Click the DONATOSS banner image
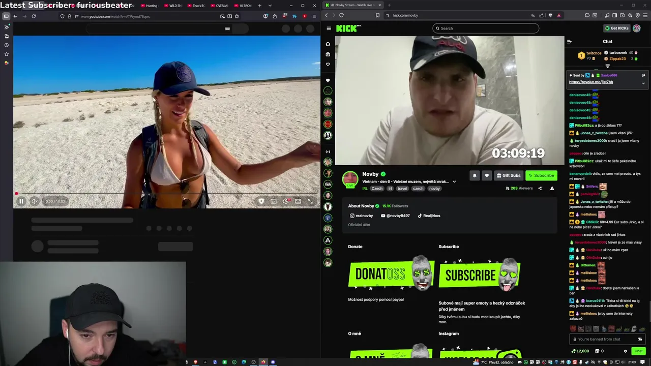The image size is (651, 366). point(391,273)
